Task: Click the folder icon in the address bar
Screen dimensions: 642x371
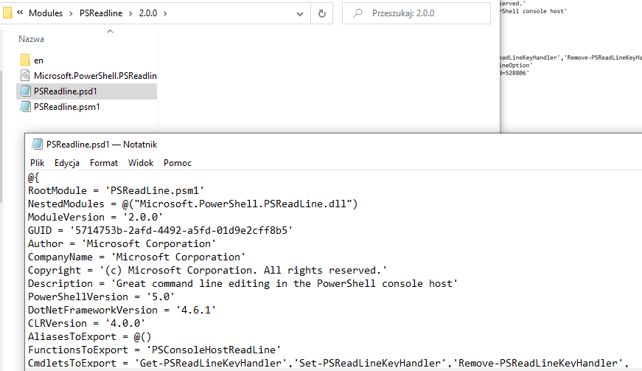Action: point(7,13)
